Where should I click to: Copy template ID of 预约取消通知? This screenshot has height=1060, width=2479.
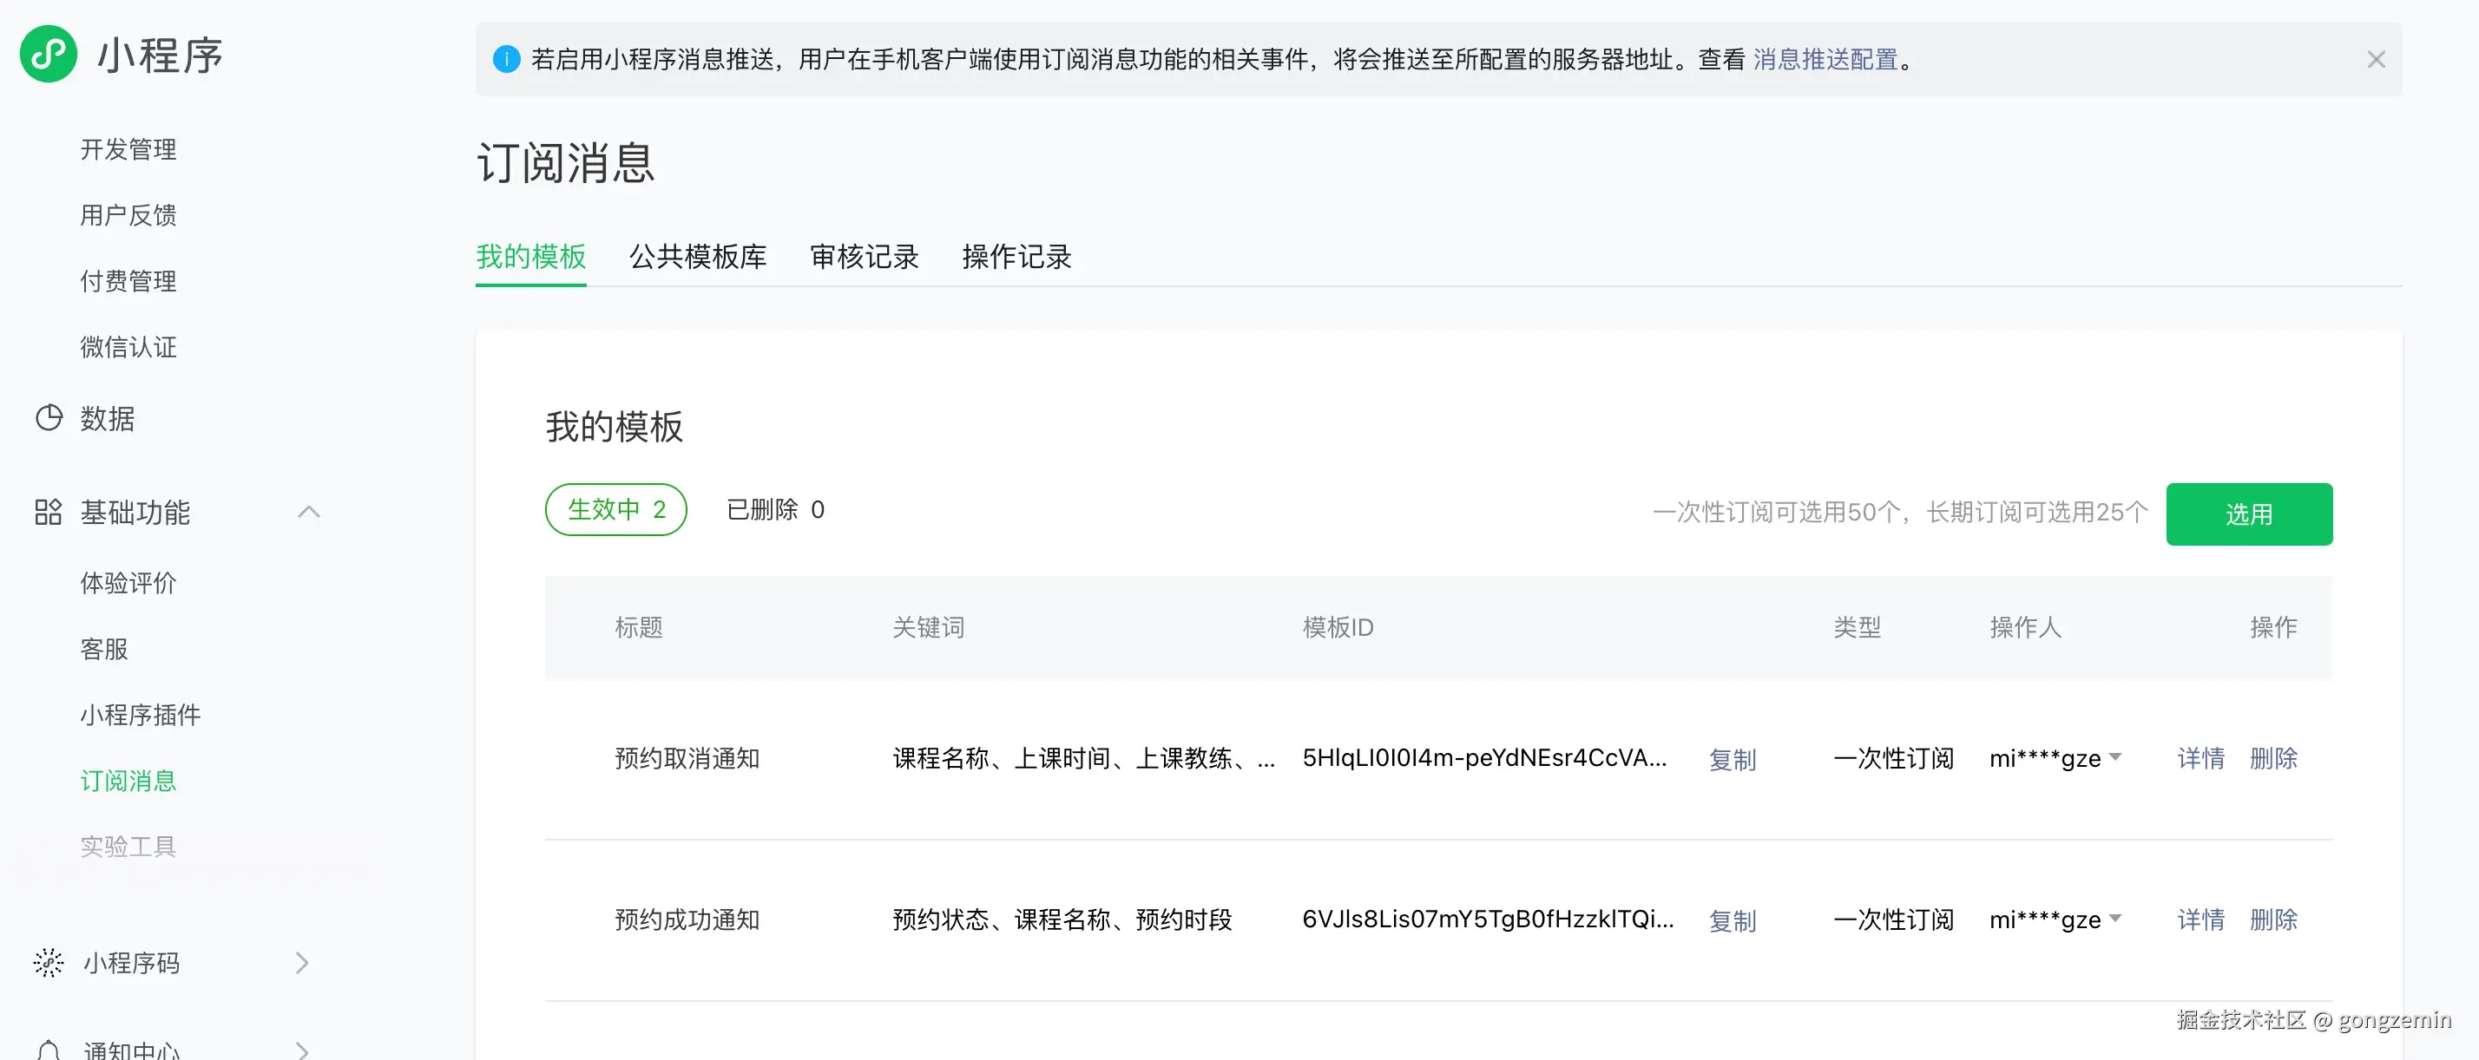pos(1732,760)
